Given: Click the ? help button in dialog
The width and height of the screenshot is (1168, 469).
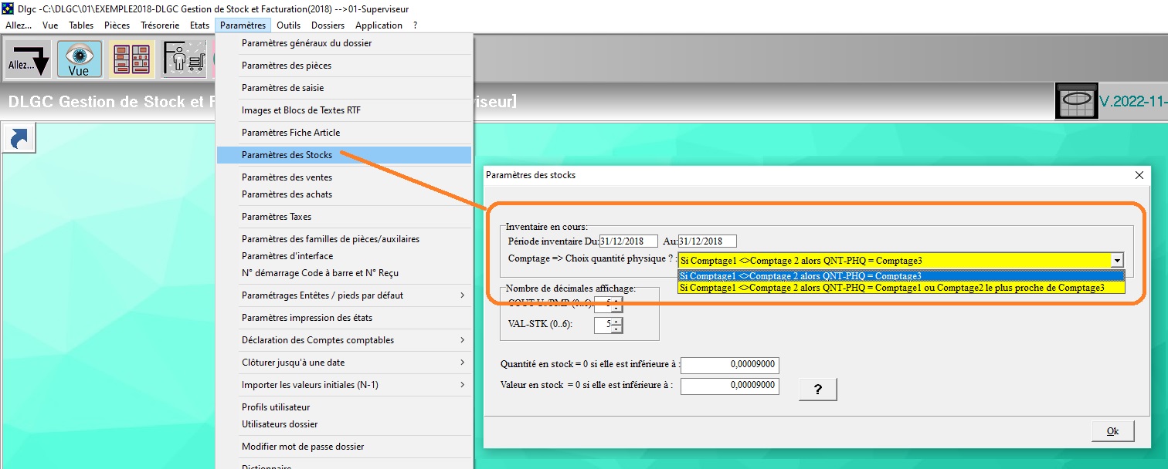Looking at the screenshot, I should [x=818, y=390].
